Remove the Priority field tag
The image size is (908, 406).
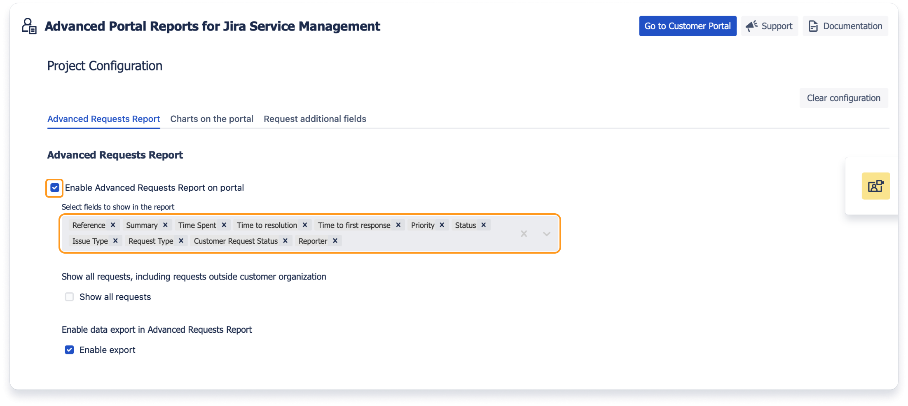coord(442,225)
